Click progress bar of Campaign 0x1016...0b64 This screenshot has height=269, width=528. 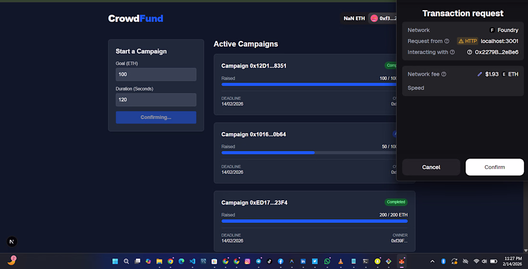309,153
